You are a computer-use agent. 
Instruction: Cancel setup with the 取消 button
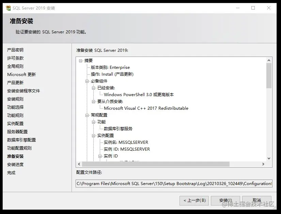pyautogui.click(x=257, y=201)
